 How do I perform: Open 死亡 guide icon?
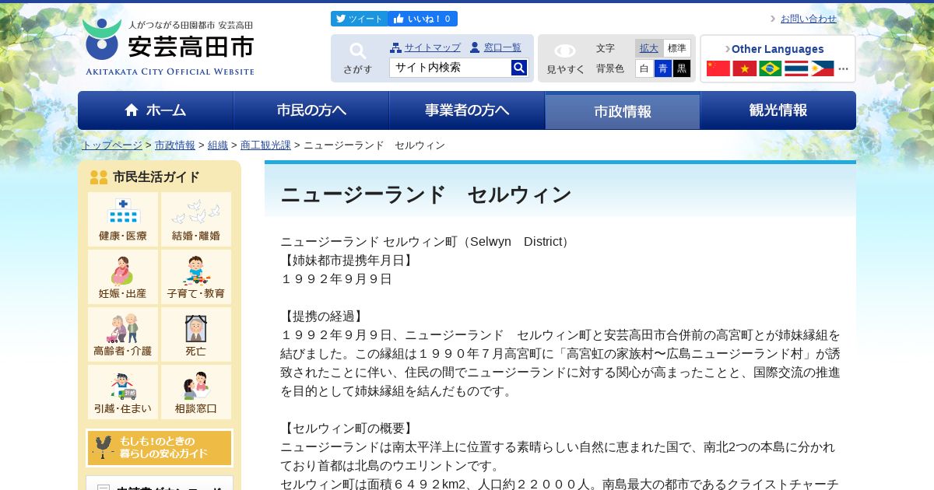pyautogui.click(x=196, y=334)
